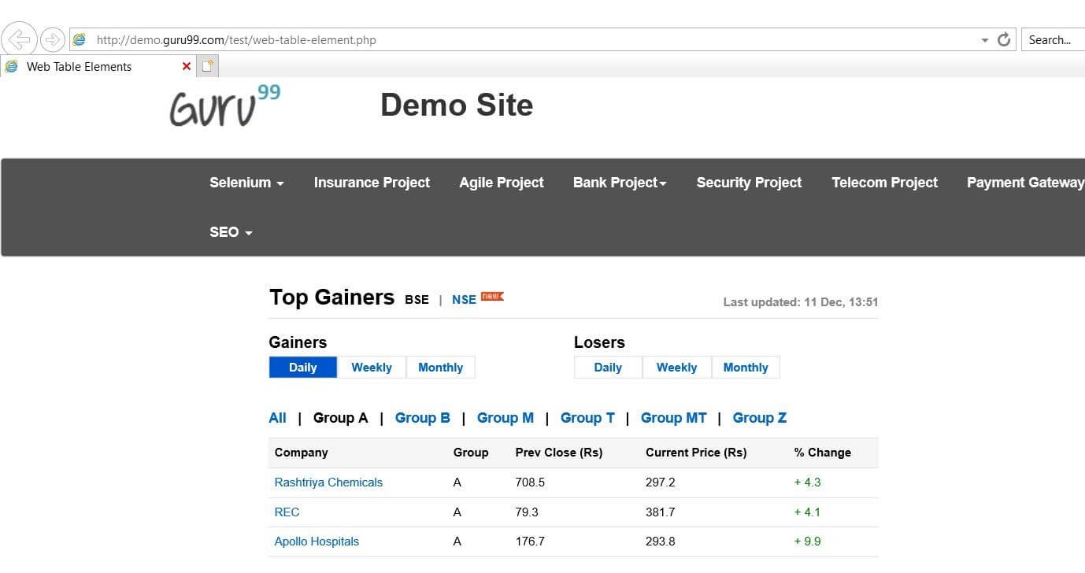Switch Gainers view to Weekly
1085x573 pixels.
pyautogui.click(x=372, y=368)
